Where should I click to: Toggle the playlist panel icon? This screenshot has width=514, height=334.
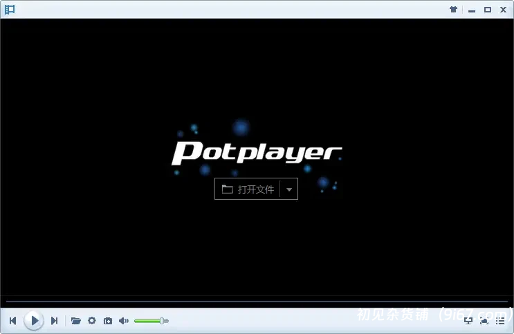(x=500, y=321)
